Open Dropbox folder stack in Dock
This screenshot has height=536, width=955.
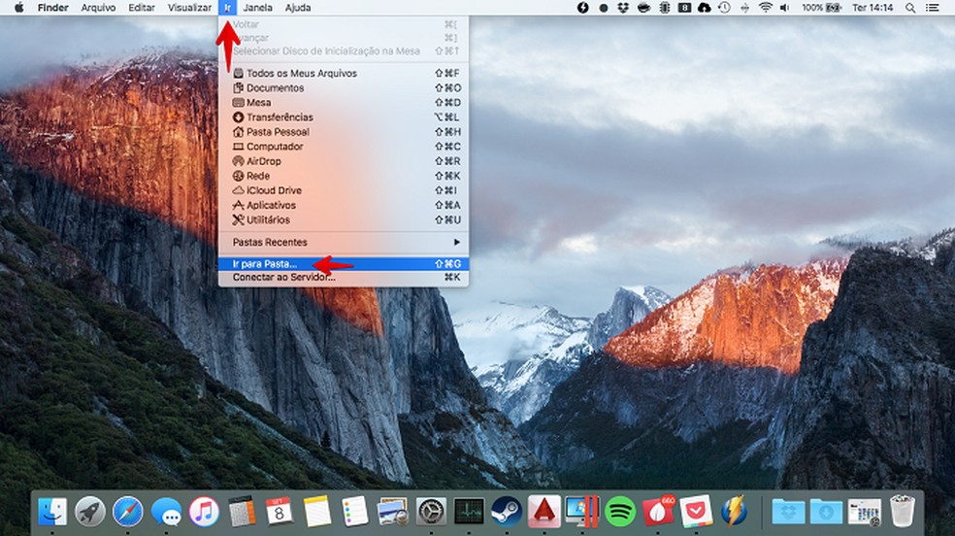coord(788,511)
